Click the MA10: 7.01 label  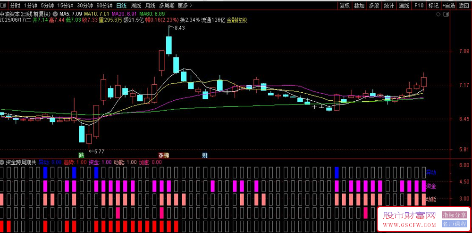tap(96, 14)
